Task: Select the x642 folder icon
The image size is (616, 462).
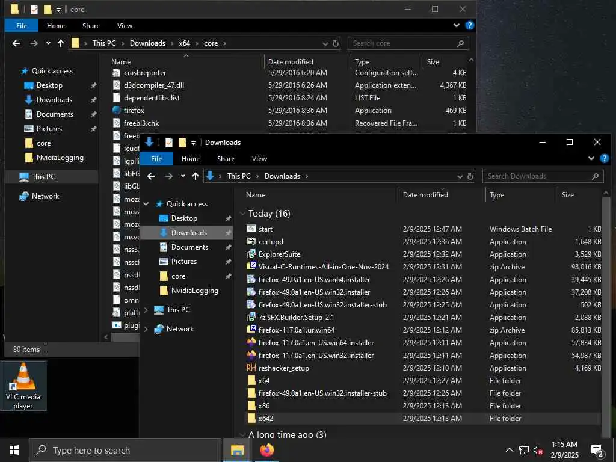Action: click(251, 419)
